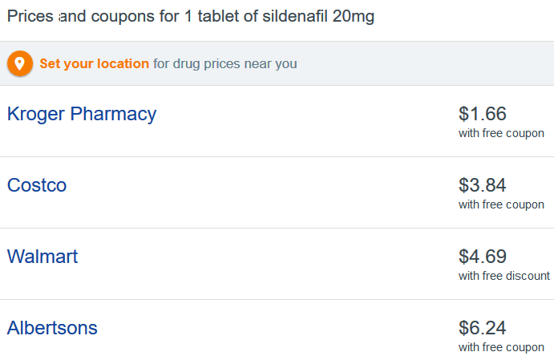The image size is (554, 356).
Task: Select the Costco pharmacy link
Action: click(37, 185)
